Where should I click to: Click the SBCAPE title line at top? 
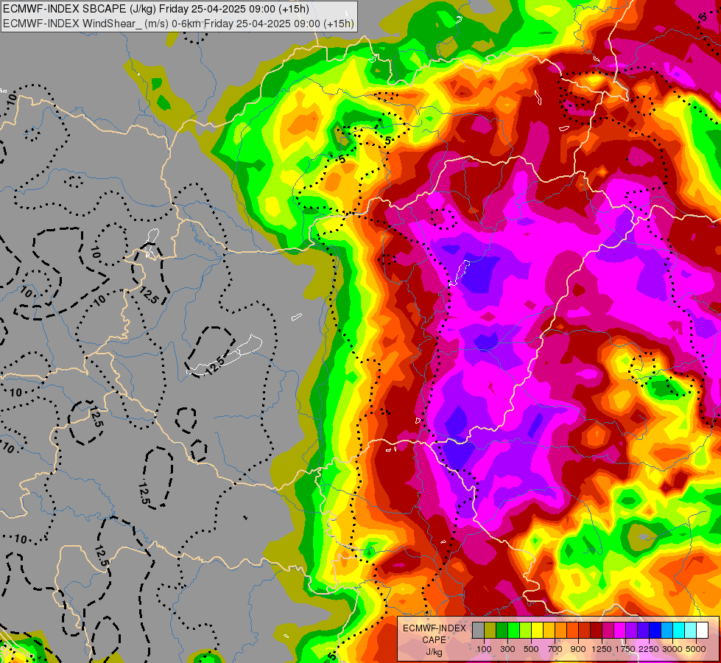pos(156,9)
